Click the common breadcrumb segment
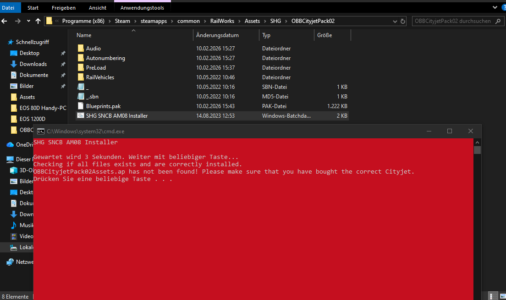The height and width of the screenshot is (300, 506). pyautogui.click(x=188, y=21)
